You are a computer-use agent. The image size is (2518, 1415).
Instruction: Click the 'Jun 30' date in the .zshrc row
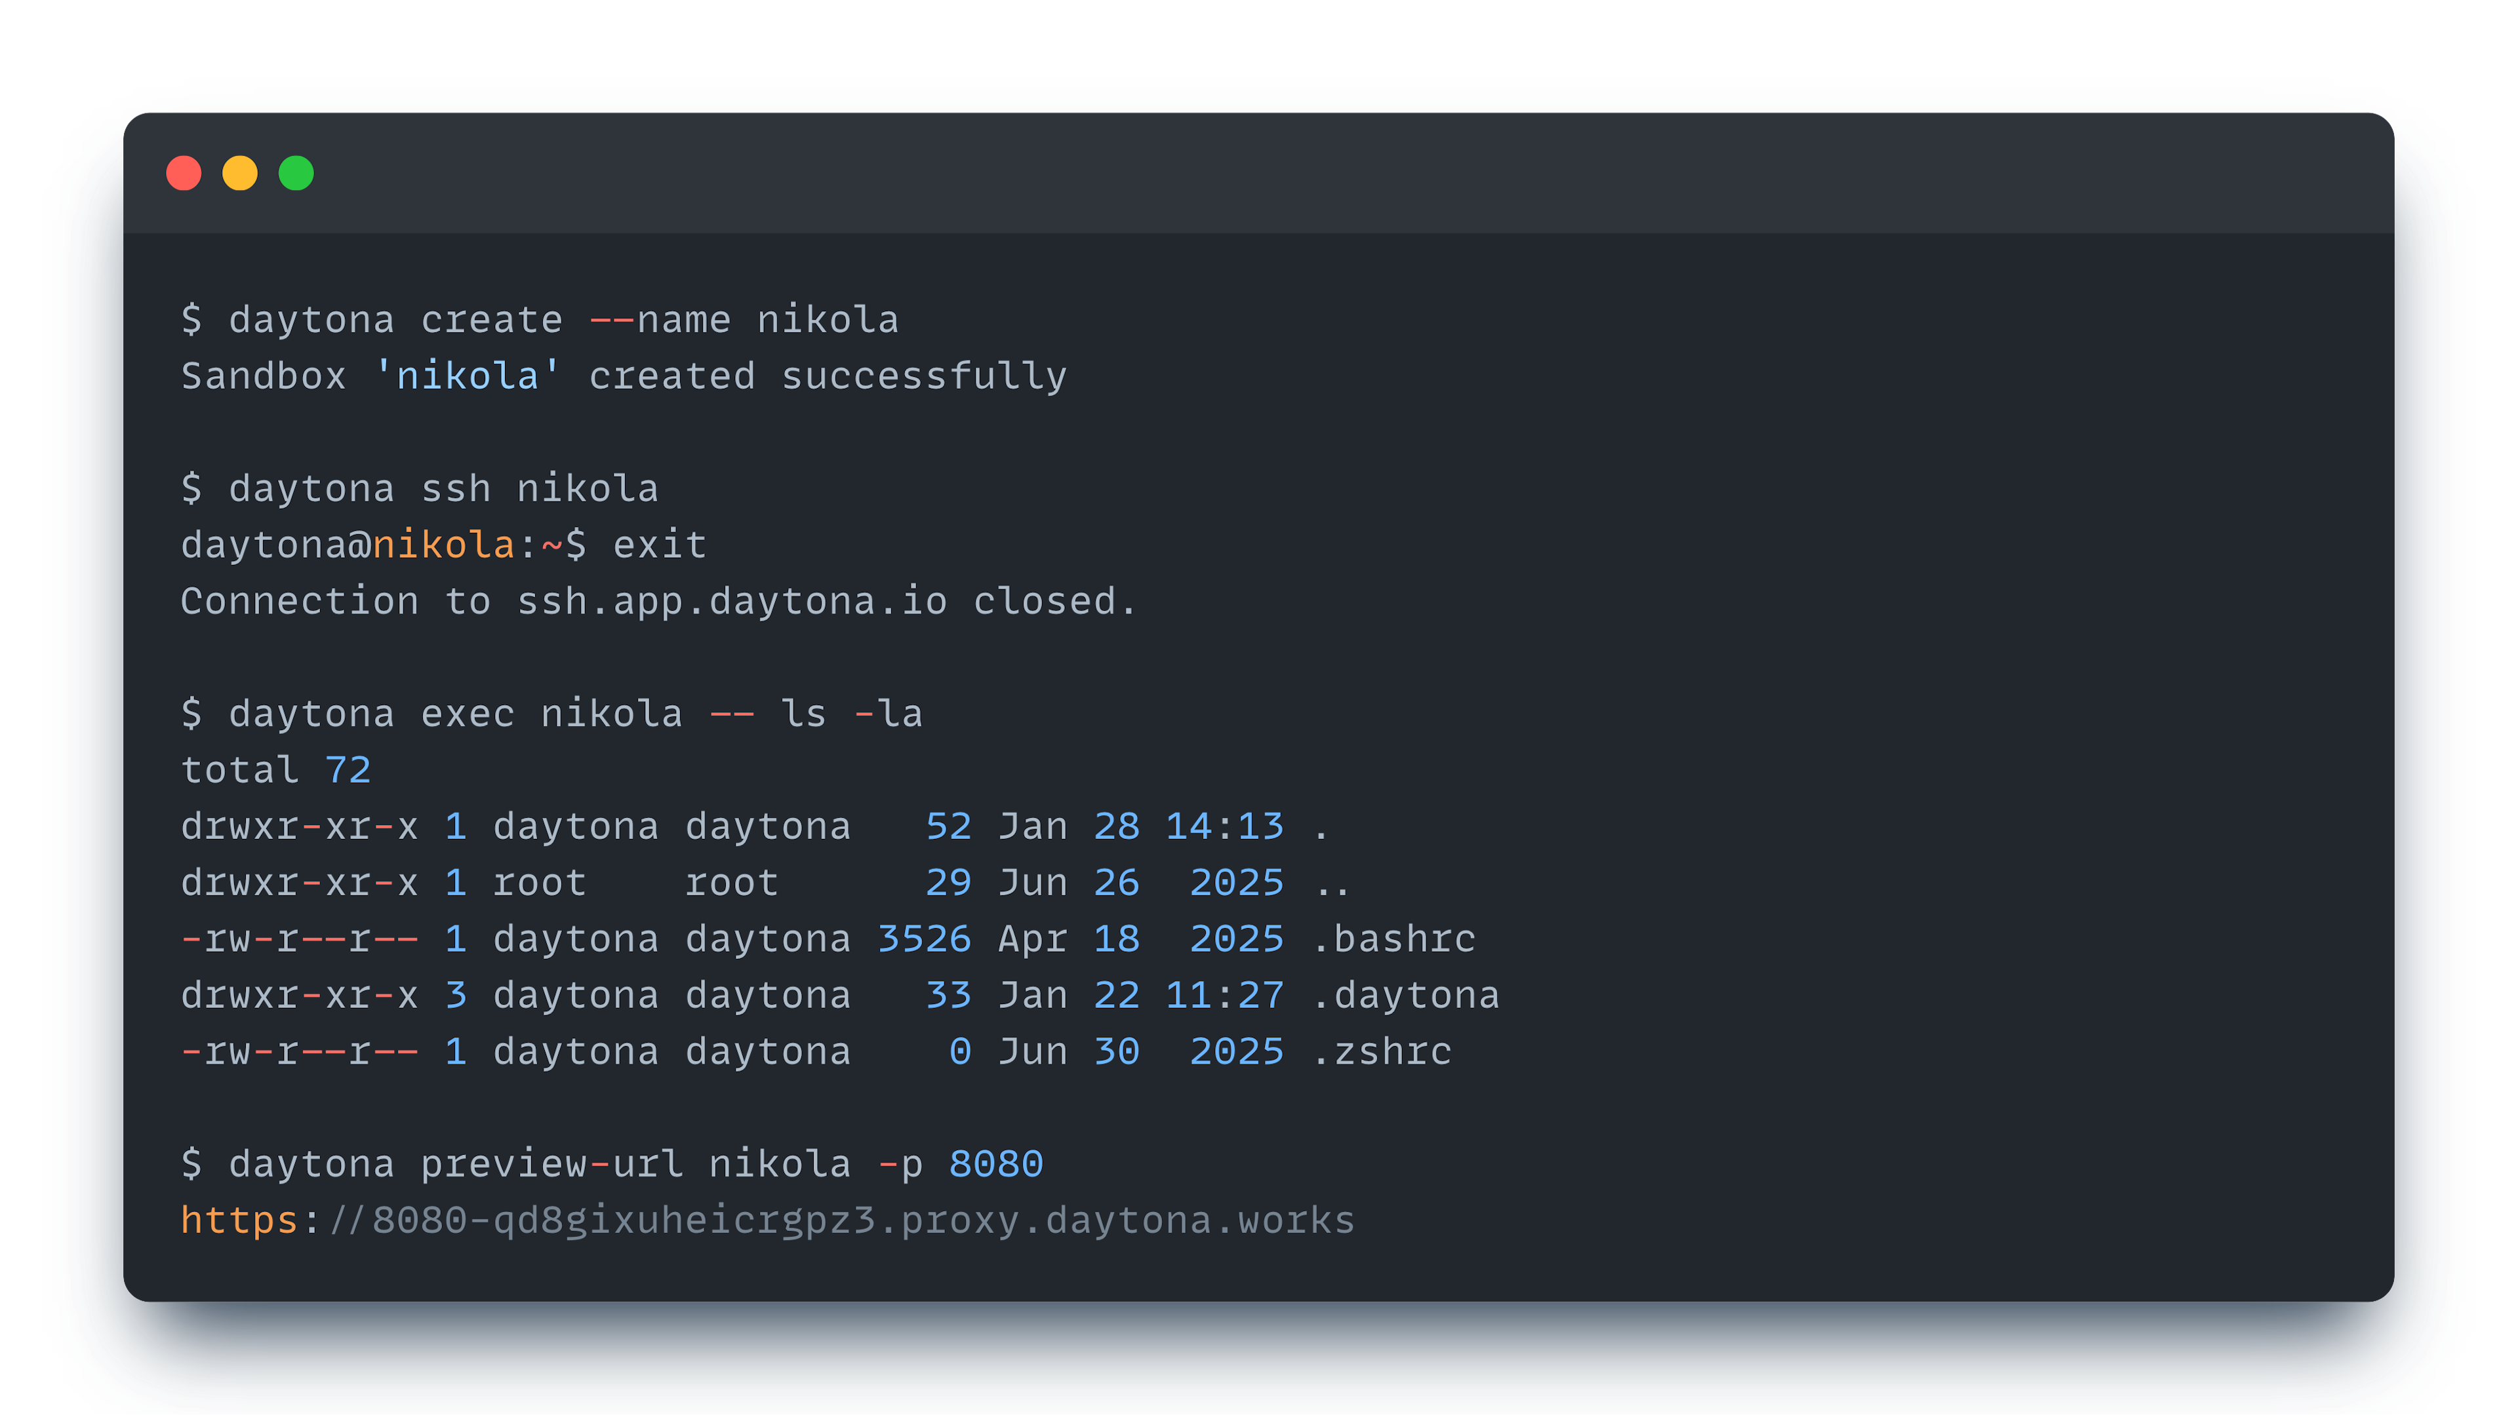[x=1068, y=1051]
